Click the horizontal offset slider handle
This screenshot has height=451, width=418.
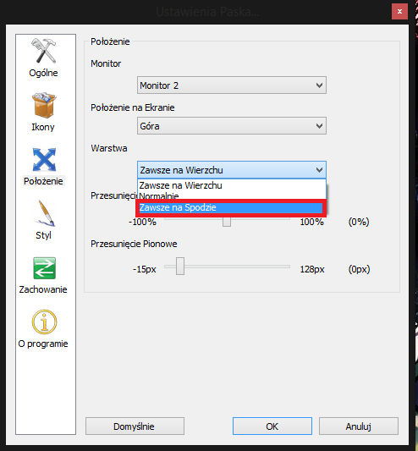click(x=227, y=222)
